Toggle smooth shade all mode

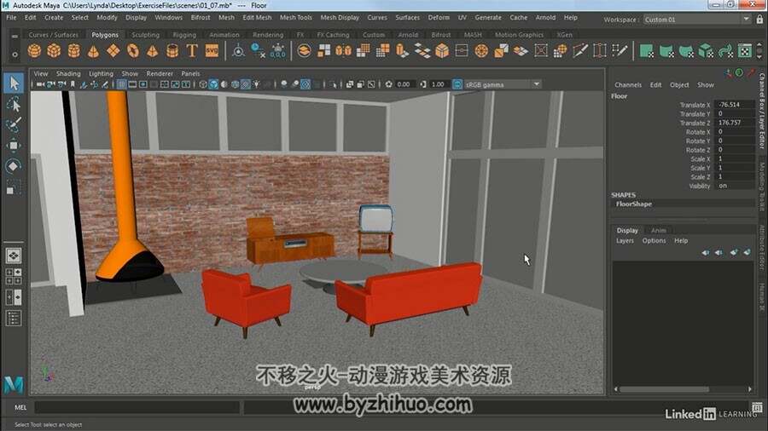(x=213, y=84)
